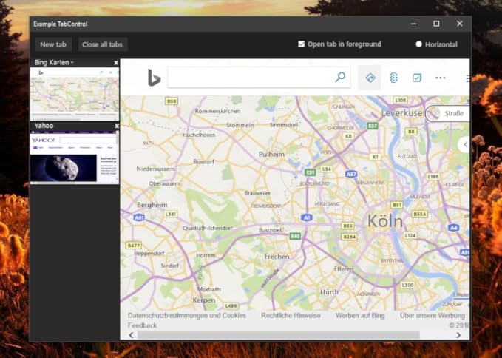Screen dimensions: 502x358
Task: Select the Horizontal radio button
Action: tap(419, 44)
